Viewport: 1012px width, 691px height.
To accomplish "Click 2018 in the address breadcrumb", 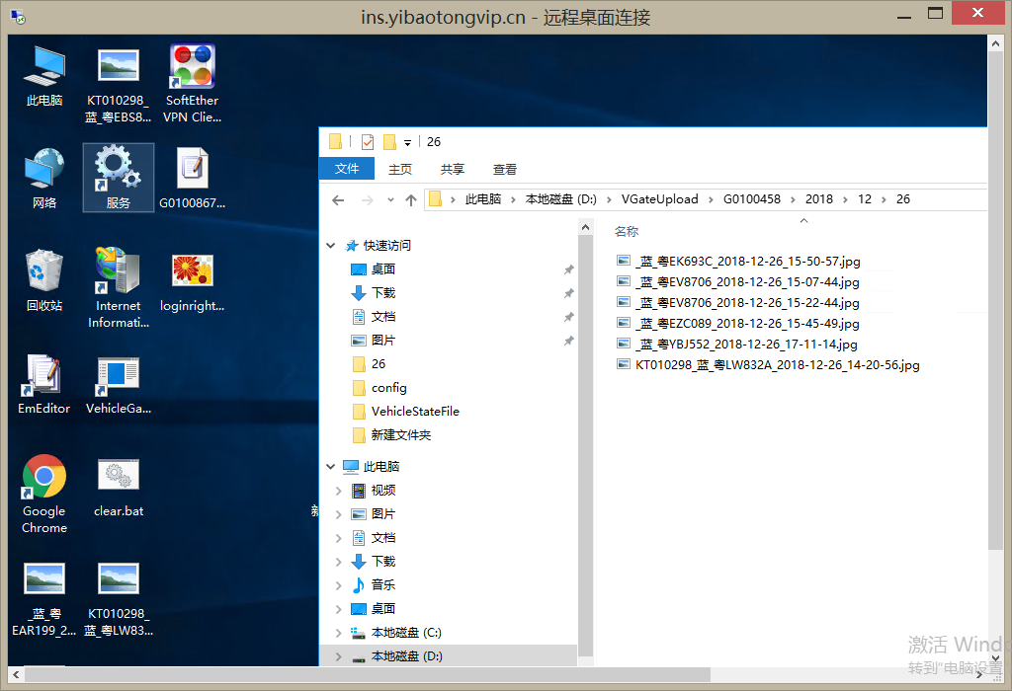I will pos(818,199).
